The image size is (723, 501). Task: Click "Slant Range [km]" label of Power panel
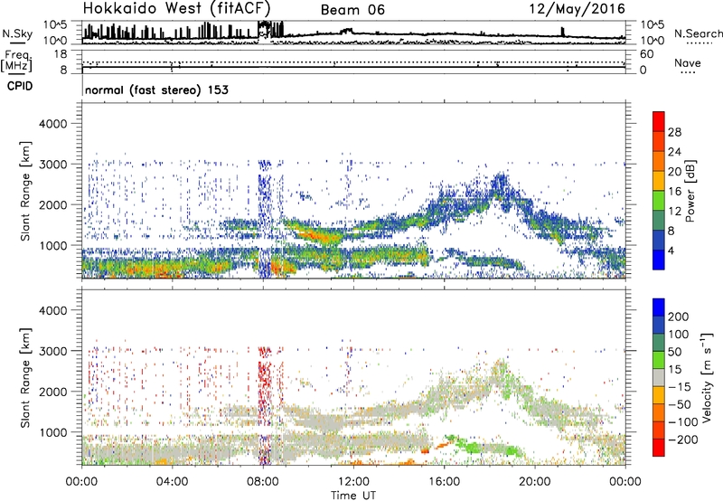pos(25,191)
